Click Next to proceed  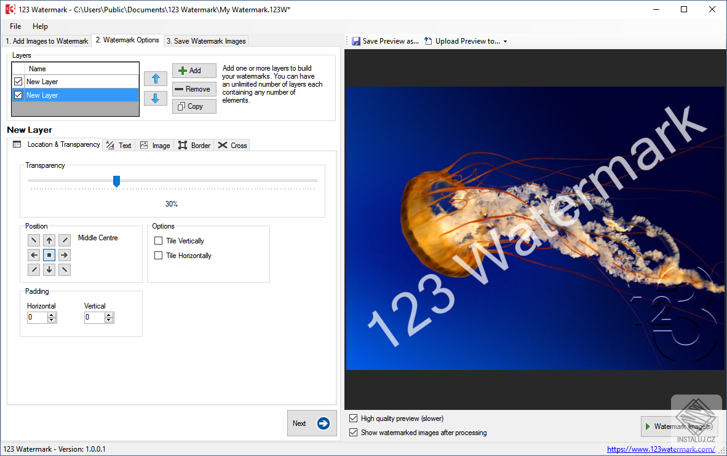[x=312, y=423]
